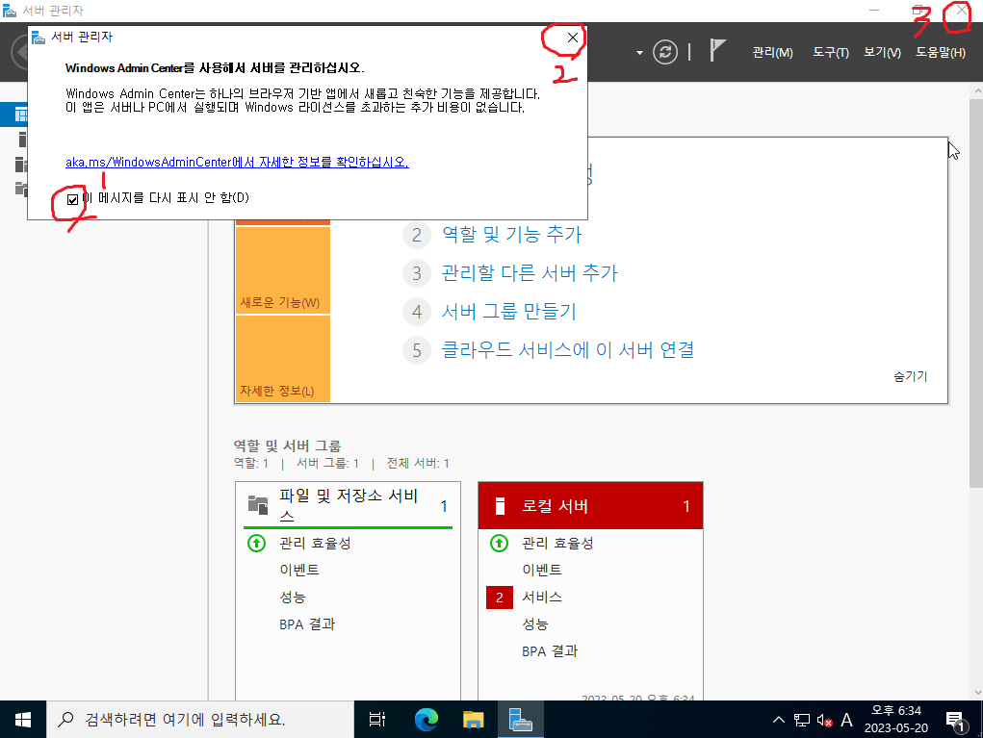Open the dropdown arrow beside the refresh icon

(639, 53)
